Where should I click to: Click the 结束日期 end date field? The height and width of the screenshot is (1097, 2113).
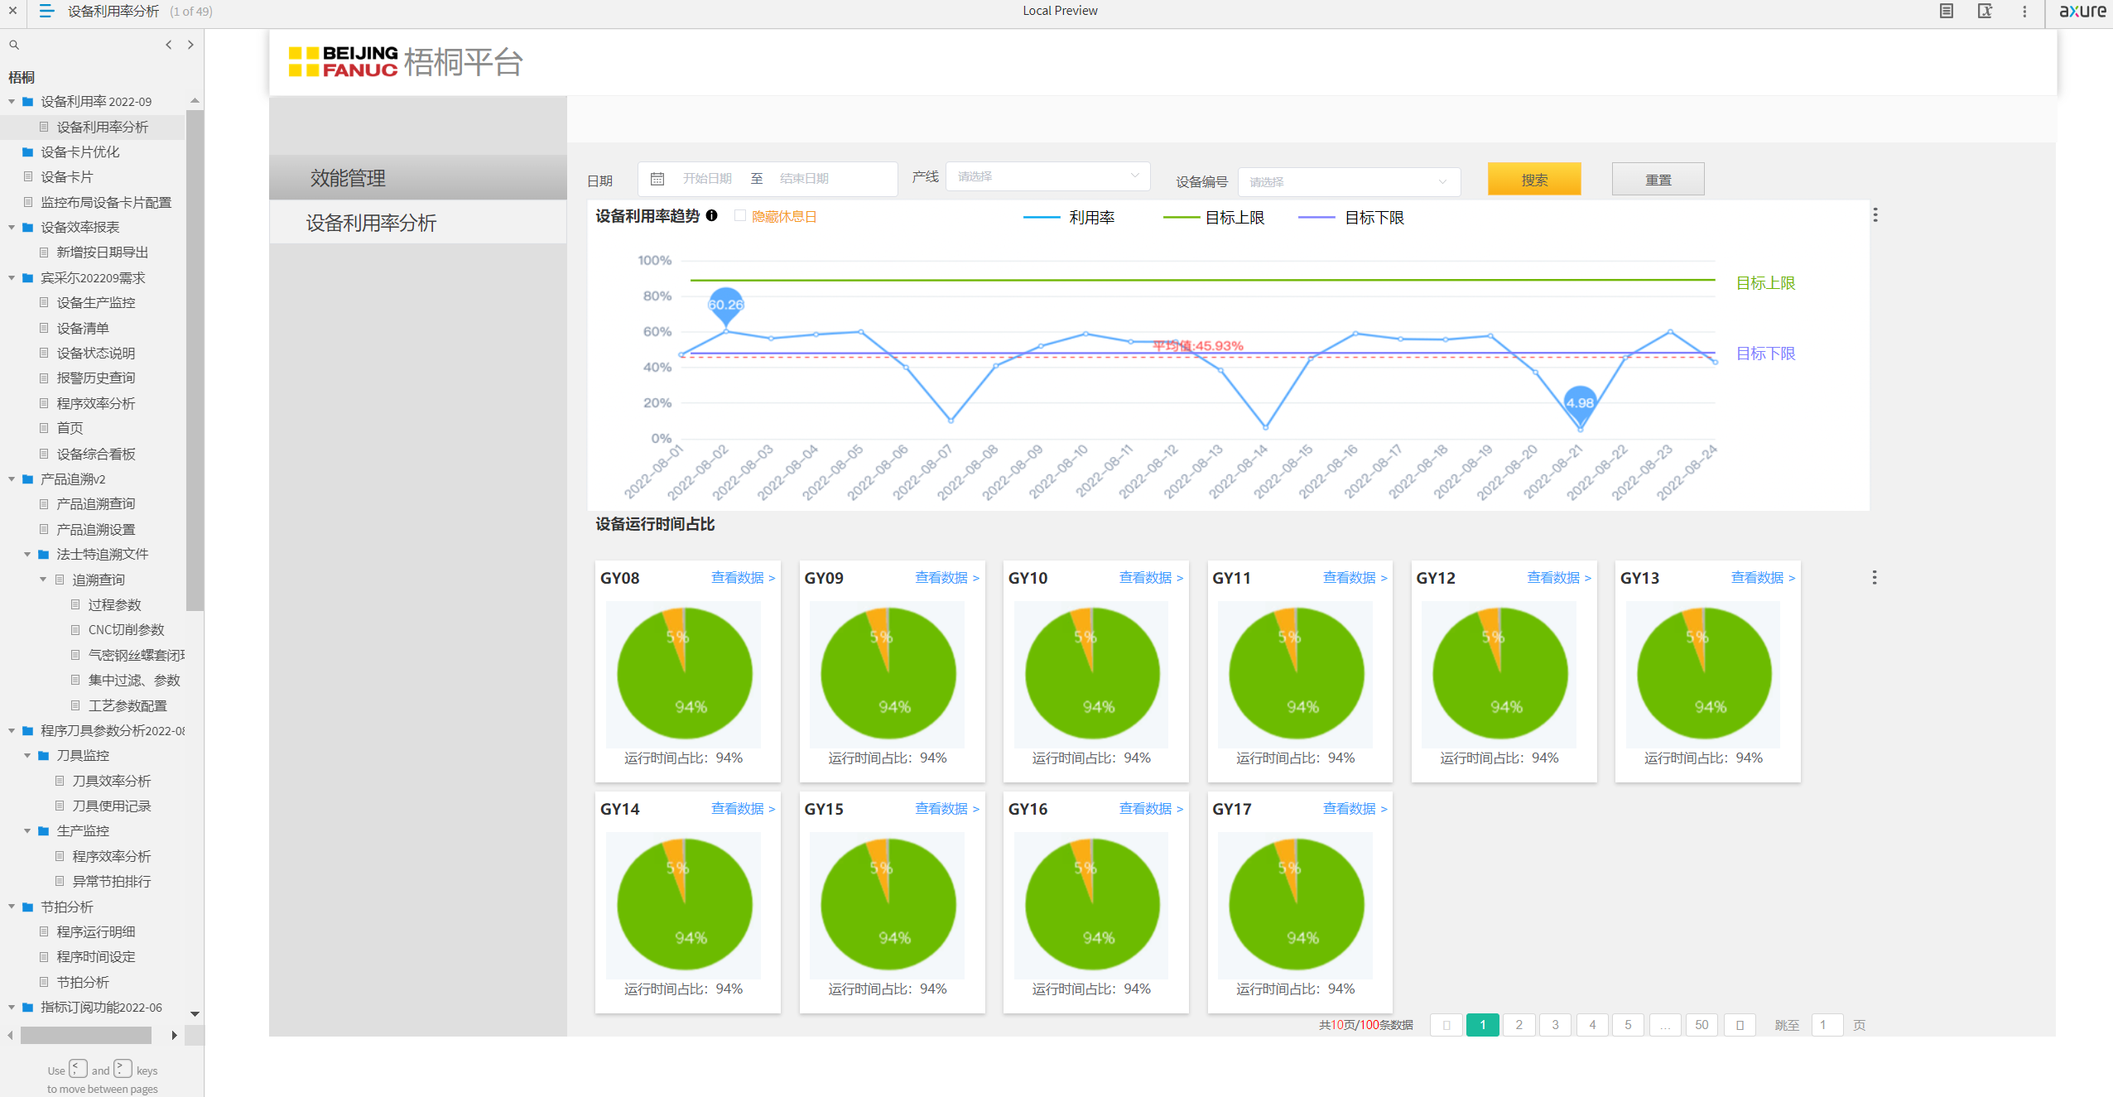pos(804,179)
